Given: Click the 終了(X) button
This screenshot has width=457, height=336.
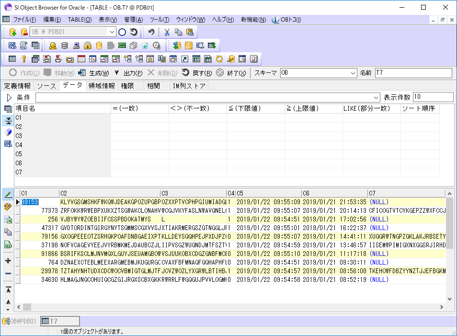Looking at the screenshot, I should tap(232, 73).
